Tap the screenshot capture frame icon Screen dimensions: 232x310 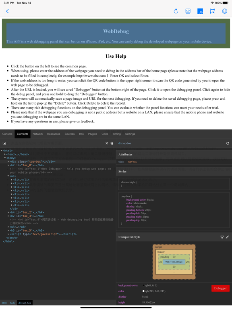[x=212, y=11]
